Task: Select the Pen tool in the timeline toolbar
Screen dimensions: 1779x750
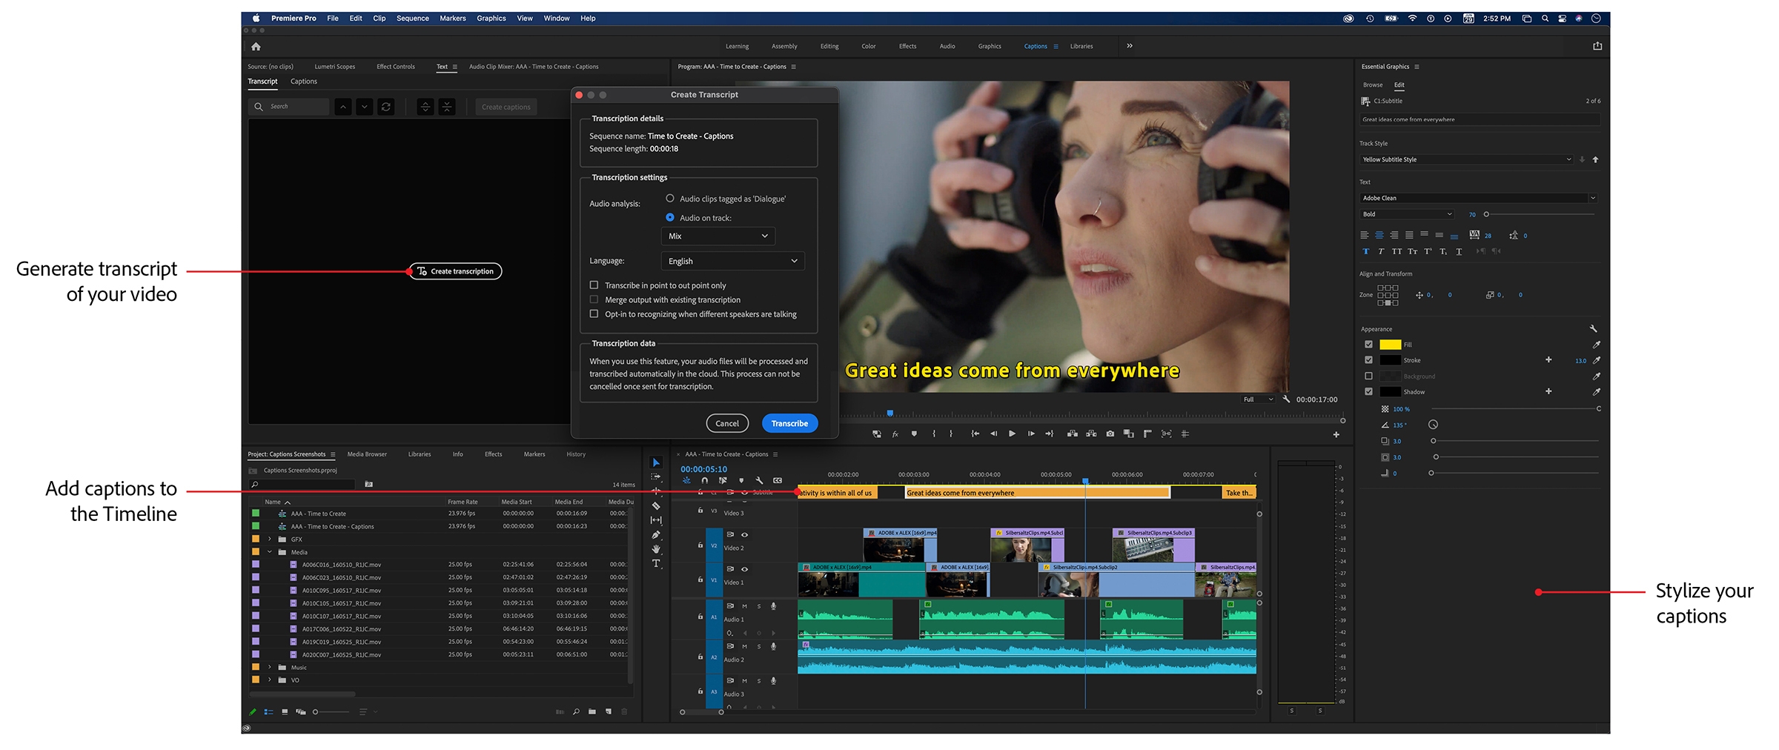Action: 656,535
